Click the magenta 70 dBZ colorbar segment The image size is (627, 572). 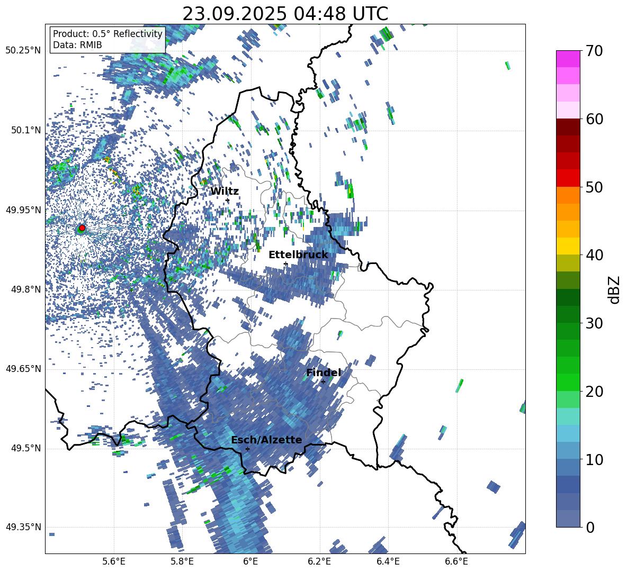(568, 59)
